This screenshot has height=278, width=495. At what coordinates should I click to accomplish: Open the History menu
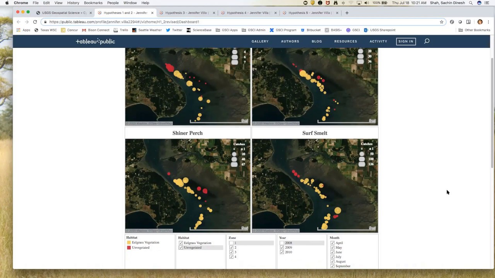click(x=73, y=3)
